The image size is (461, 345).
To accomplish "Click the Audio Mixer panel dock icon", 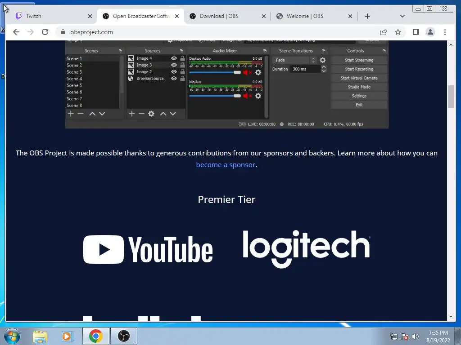I will (265, 51).
